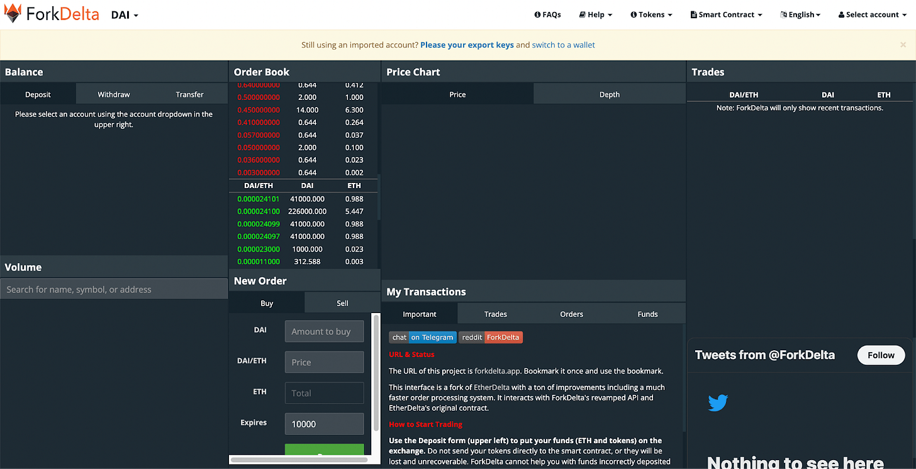Follow the 'Please your export keys' link
The image size is (916, 469).
coord(467,45)
